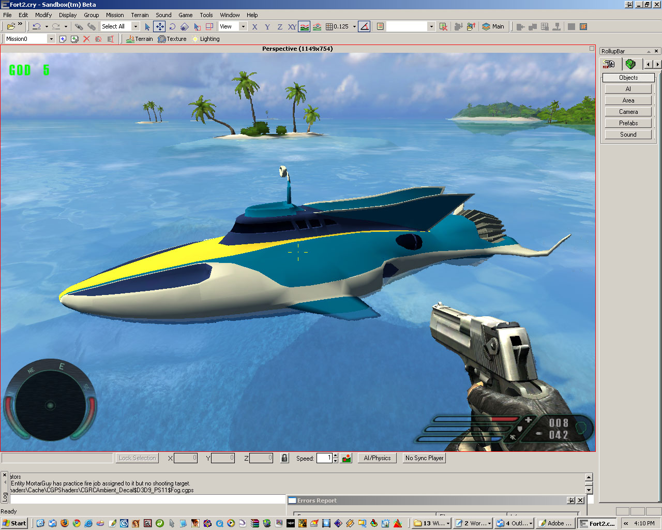Constrain to the Z axis
The width and height of the screenshot is (662, 530).
pyautogui.click(x=279, y=26)
